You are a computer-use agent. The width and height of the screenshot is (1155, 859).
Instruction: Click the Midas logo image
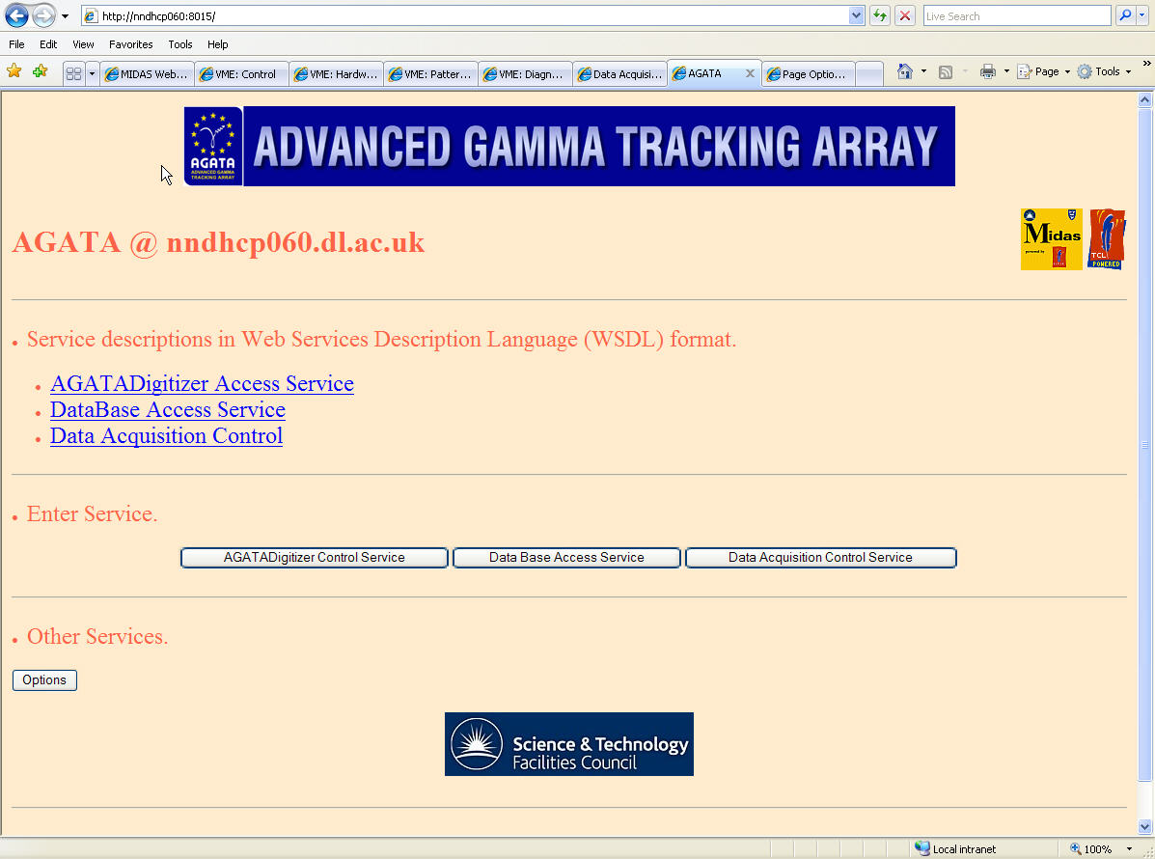[1051, 238]
